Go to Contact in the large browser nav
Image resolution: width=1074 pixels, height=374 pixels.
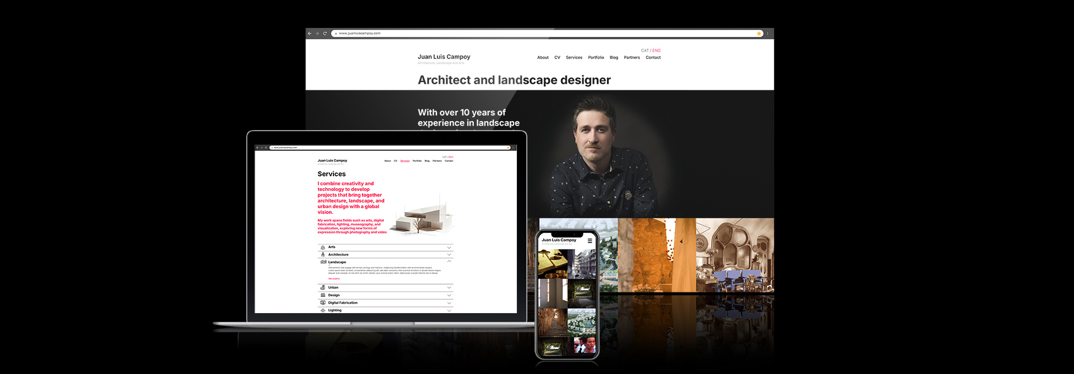tap(653, 57)
